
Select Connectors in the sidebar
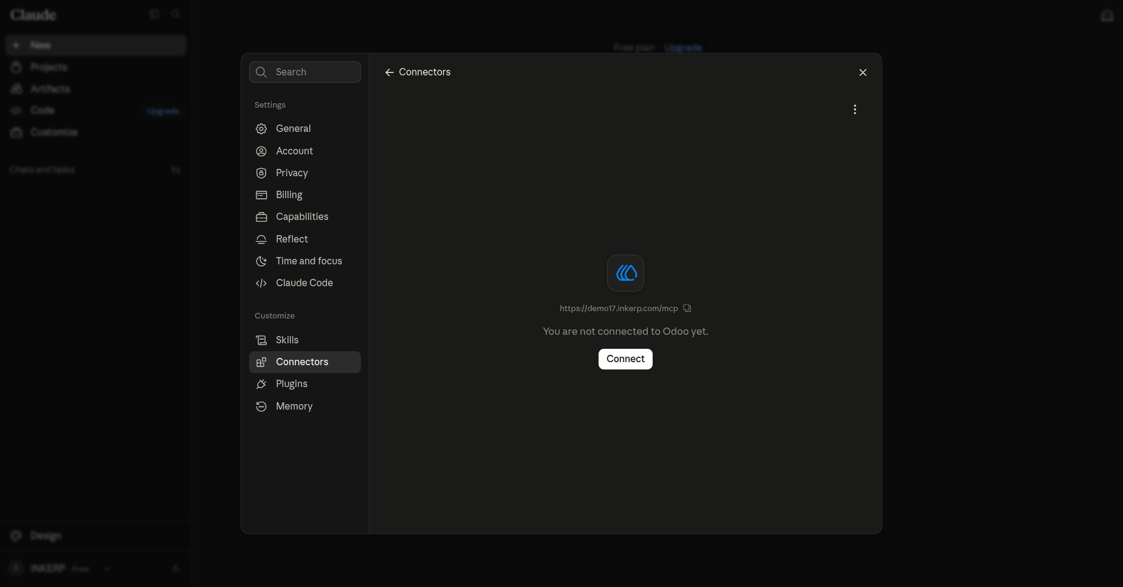[305, 362]
